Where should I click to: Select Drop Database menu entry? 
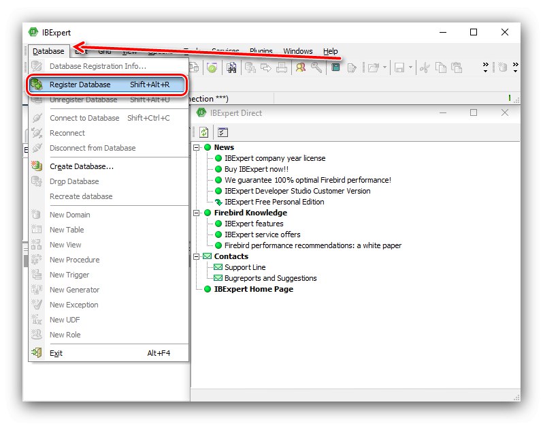(x=109, y=181)
